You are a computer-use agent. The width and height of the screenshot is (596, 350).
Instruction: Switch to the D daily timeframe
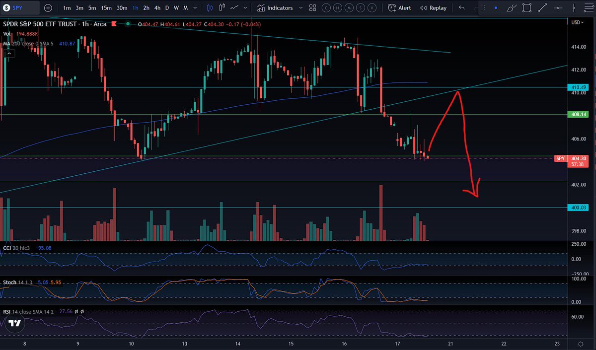(x=167, y=8)
